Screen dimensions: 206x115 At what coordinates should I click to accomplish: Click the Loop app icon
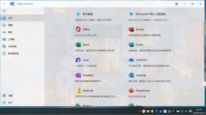pyautogui.click(x=78, y=60)
